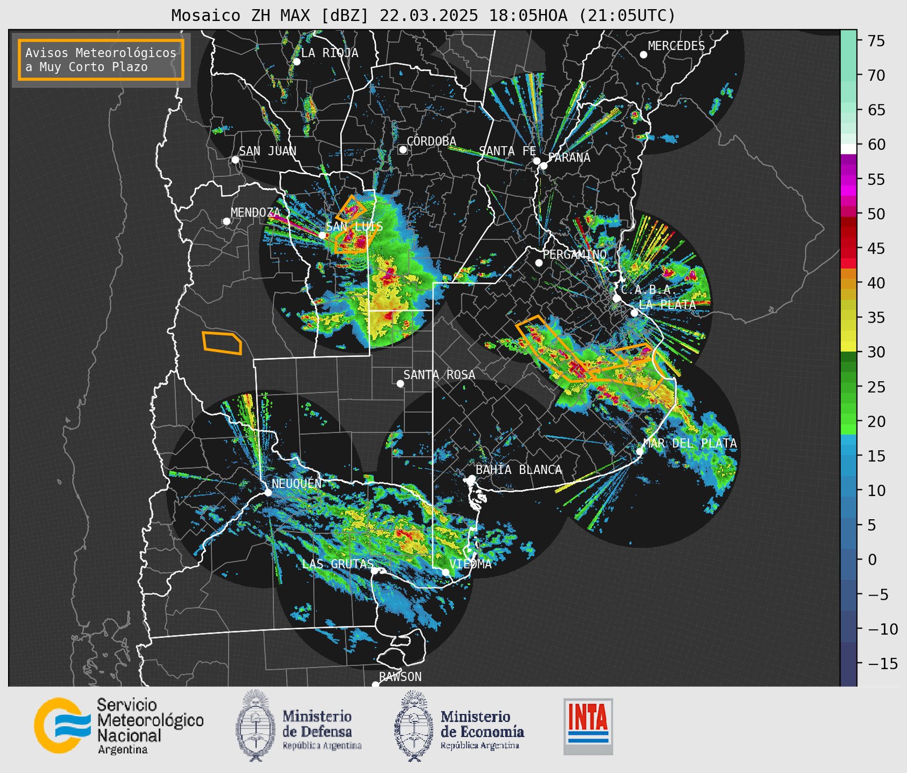Click the orange warning polygon west of Santa Rosa
Image resolution: width=907 pixels, height=773 pixels.
click(222, 343)
